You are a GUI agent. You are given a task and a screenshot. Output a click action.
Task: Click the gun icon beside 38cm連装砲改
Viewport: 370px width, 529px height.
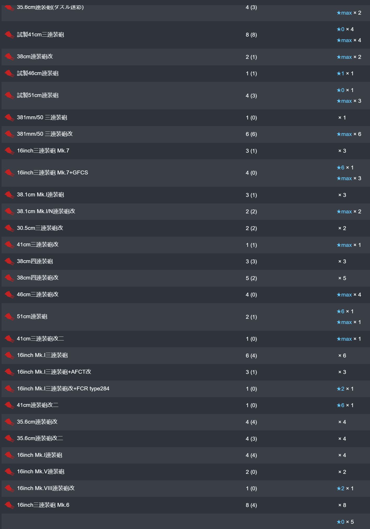[9, 57]
